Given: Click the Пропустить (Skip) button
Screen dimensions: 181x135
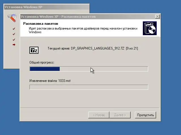Looking at the screenshot, I should pos(145,115).
